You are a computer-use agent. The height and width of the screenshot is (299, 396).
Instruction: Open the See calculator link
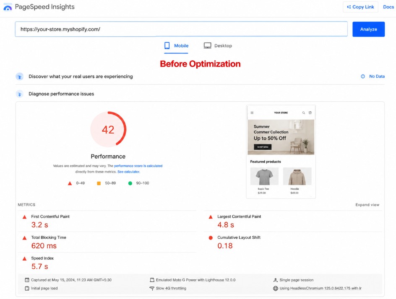[x=128, y=172]
